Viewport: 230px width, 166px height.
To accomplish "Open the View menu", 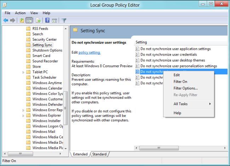I will 34,13.
